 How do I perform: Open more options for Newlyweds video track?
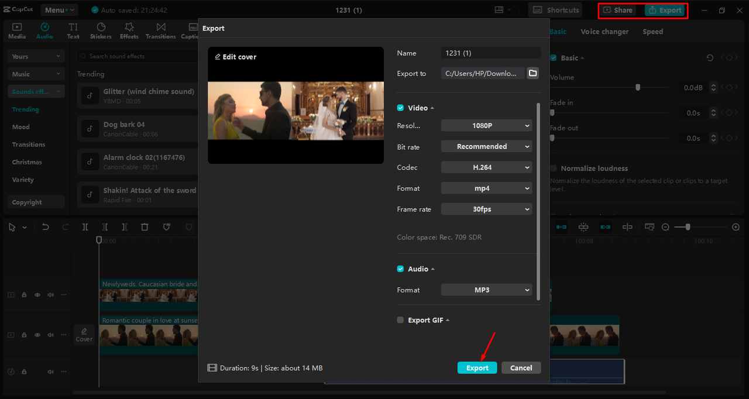click(x=64, y=295)
